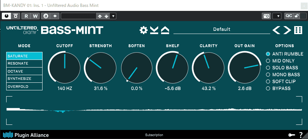Screen dimensions: 308x139
Task: Click the spectrum analyzer display
Action: [x=154, y=110]
